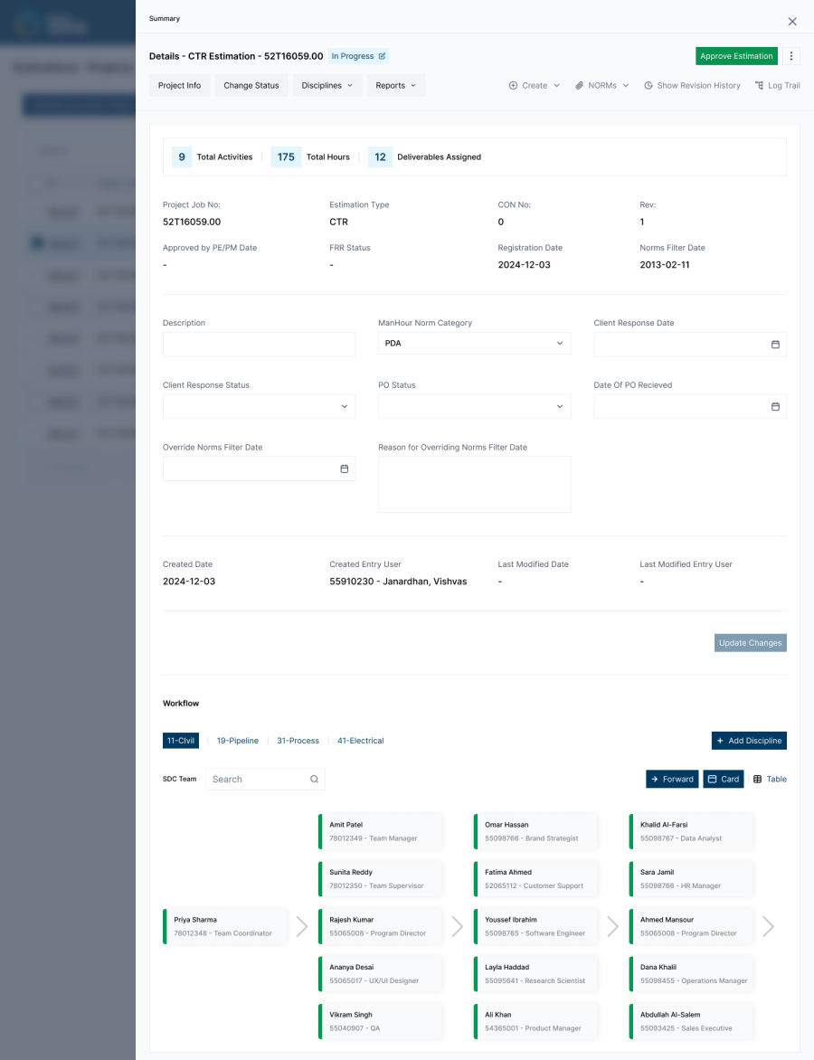Open the Log Trail

[778, 85]
